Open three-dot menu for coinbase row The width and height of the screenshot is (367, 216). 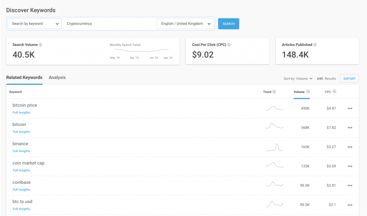(x=350, y=186)
